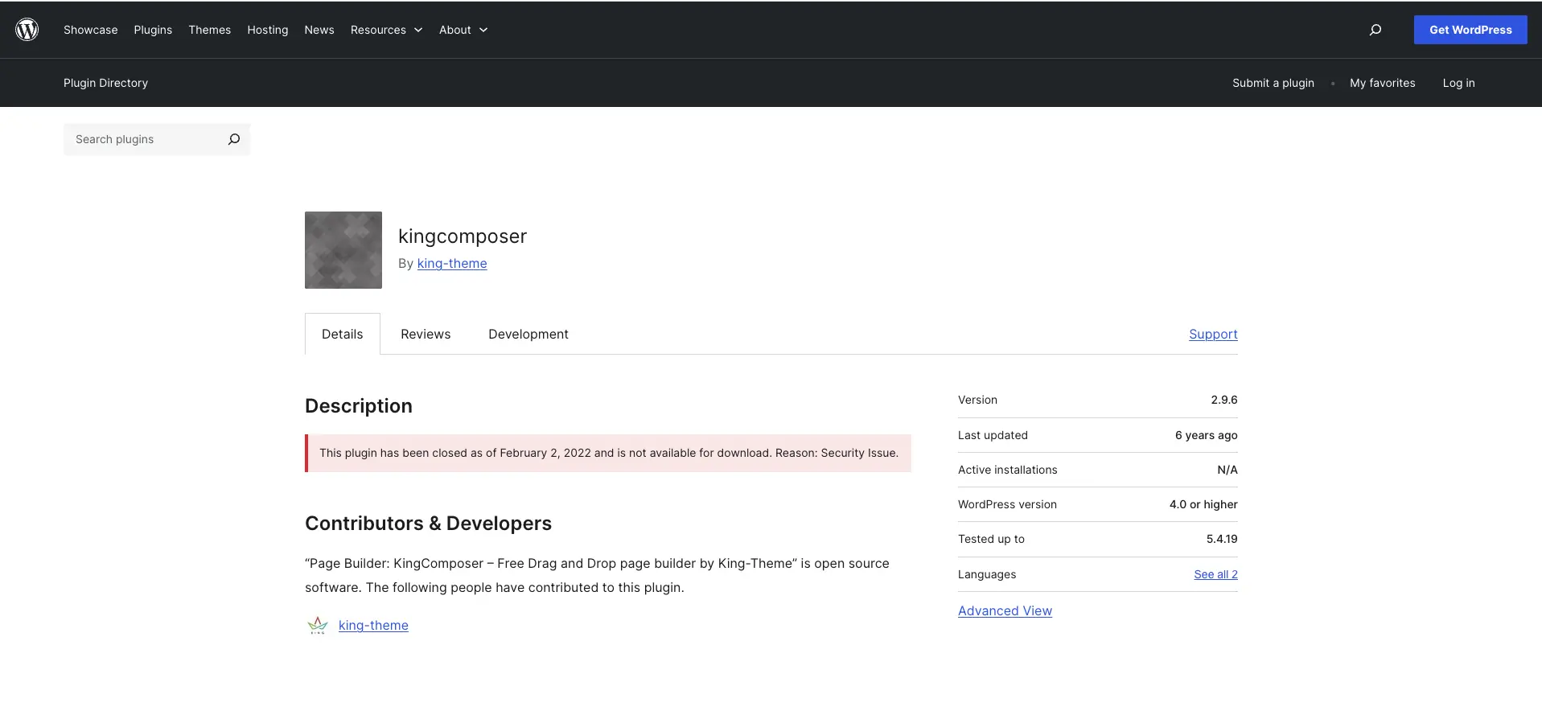Screen dimensions: 1542x715
Task: Click the Contributors & Developers heading
Action: (428, 524)
